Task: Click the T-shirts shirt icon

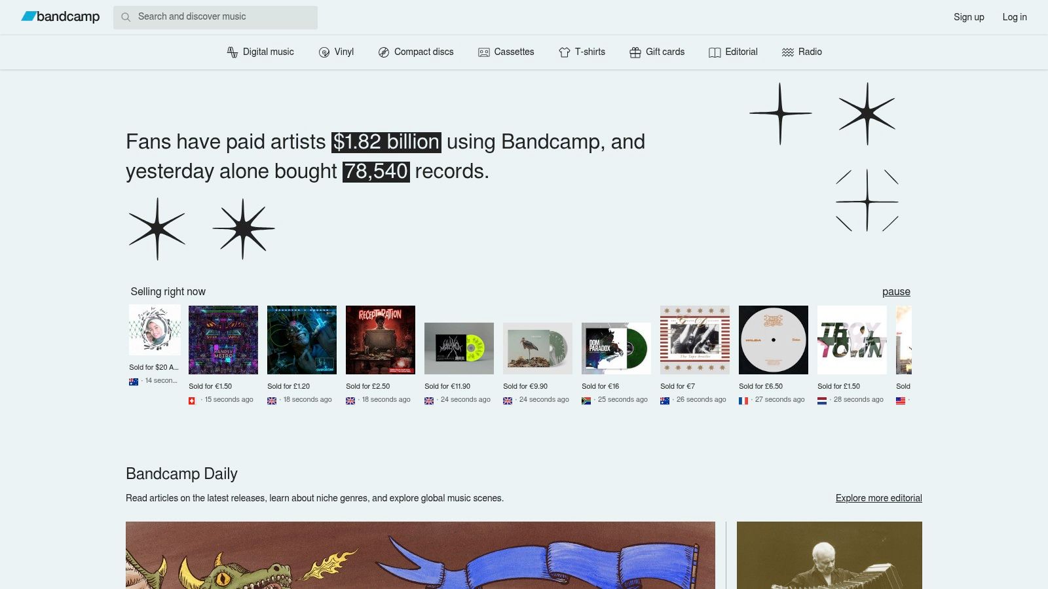Action: click(x=565, y=52)
